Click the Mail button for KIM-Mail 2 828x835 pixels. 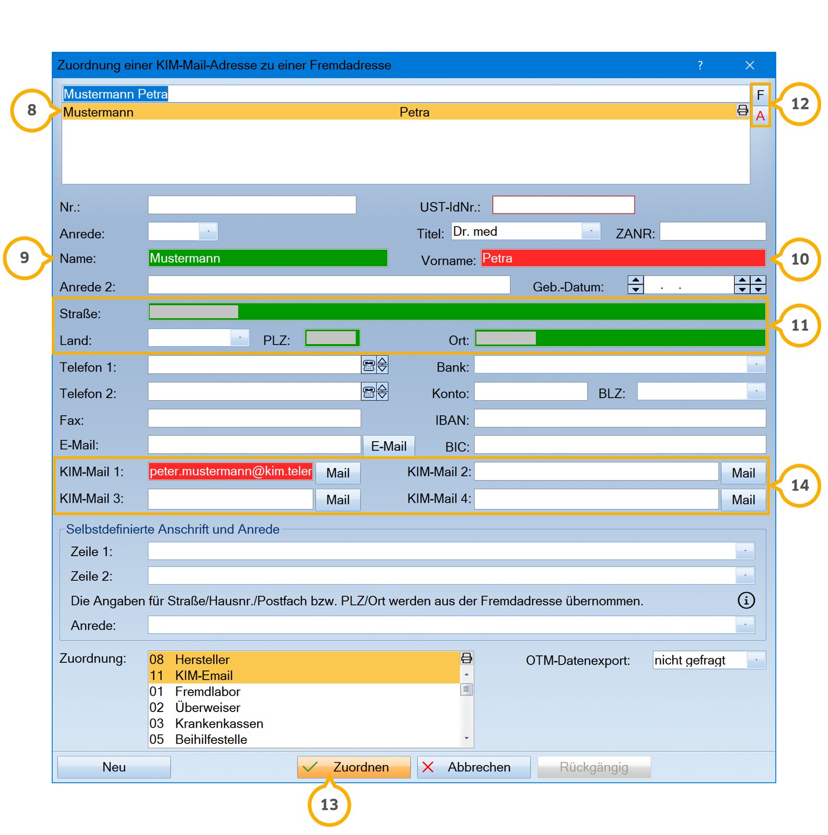(743, 473)
